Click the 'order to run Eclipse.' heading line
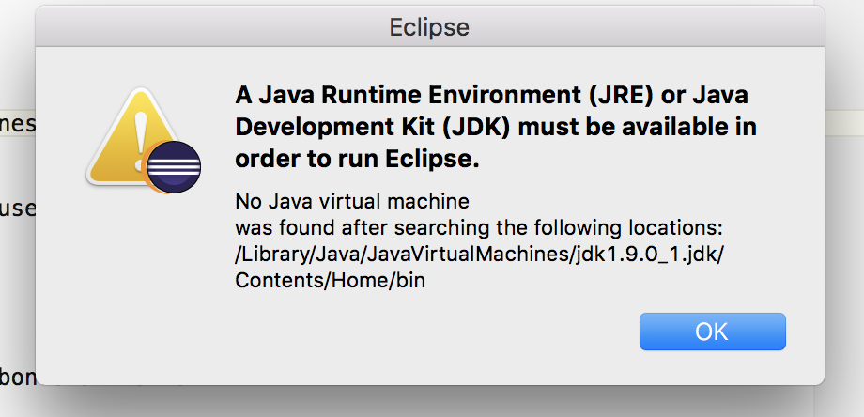The image size is (864, 417). 357,159
